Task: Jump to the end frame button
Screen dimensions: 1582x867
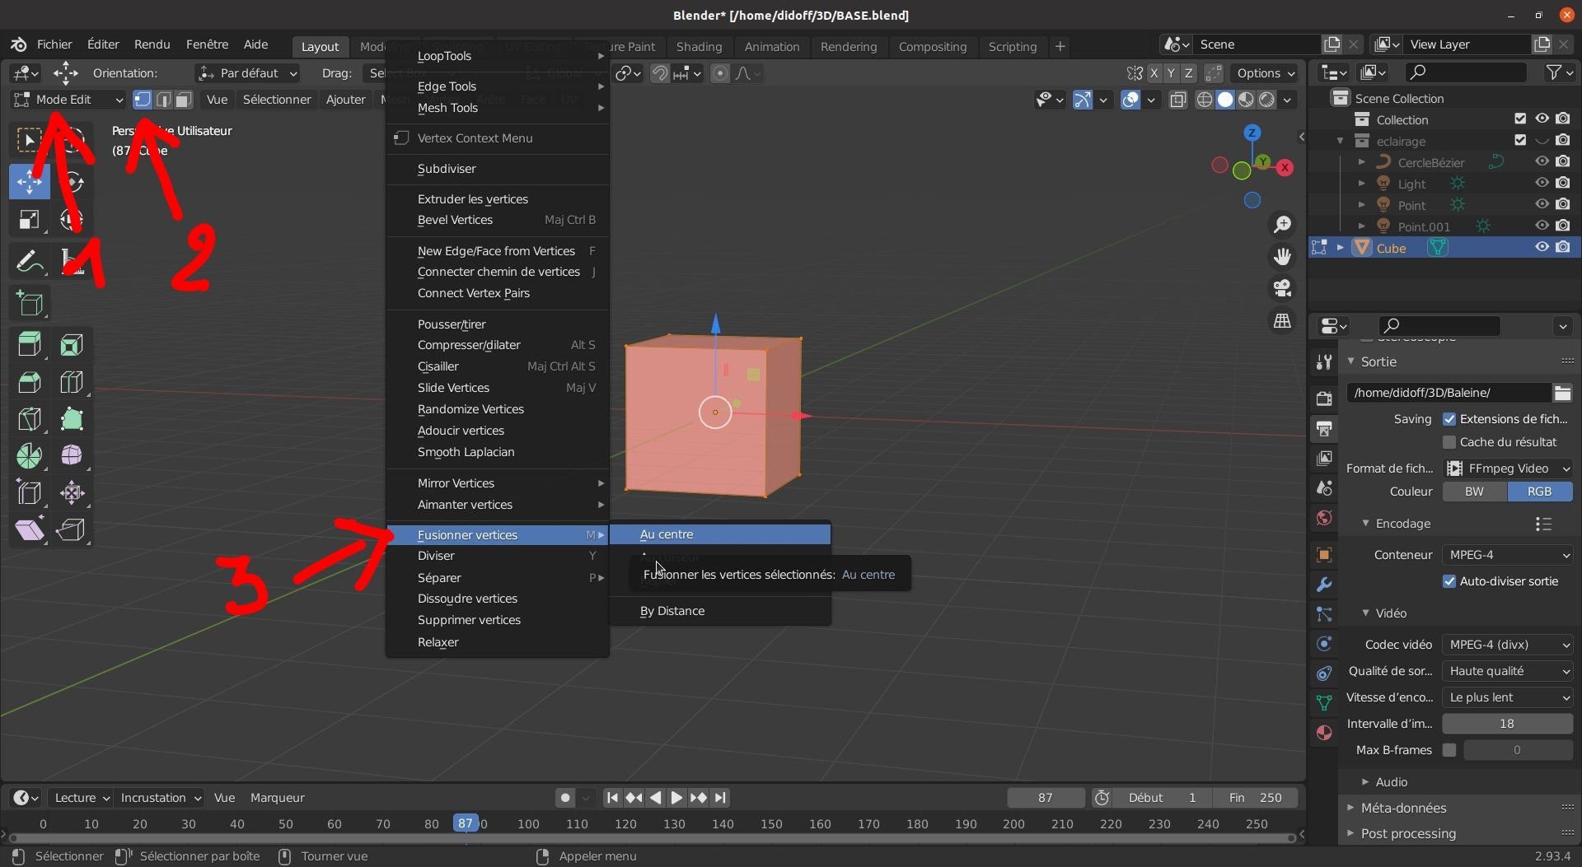Action: [x=720, y=798]
